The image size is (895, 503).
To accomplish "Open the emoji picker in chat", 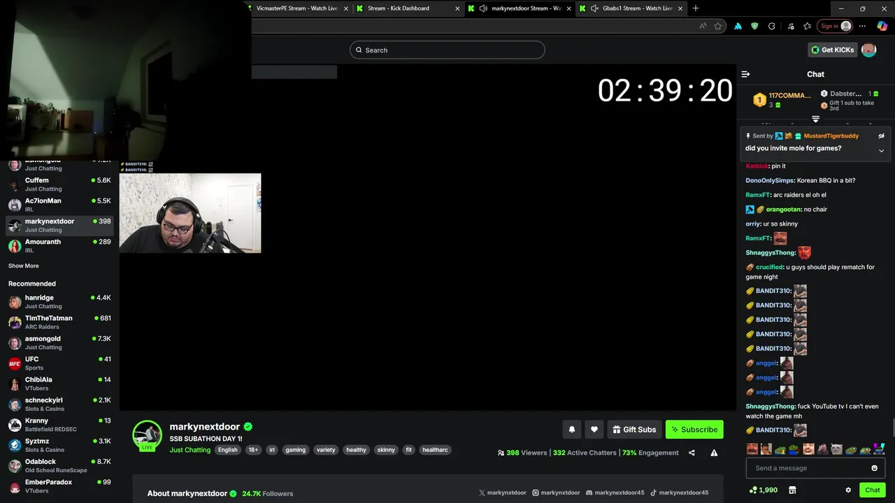I will [x=874, y=468].
